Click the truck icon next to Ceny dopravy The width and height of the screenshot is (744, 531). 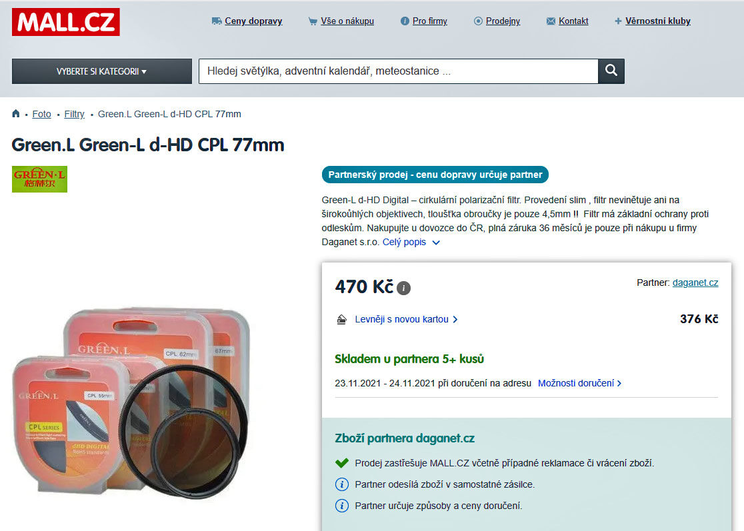[x=217, y=21]
